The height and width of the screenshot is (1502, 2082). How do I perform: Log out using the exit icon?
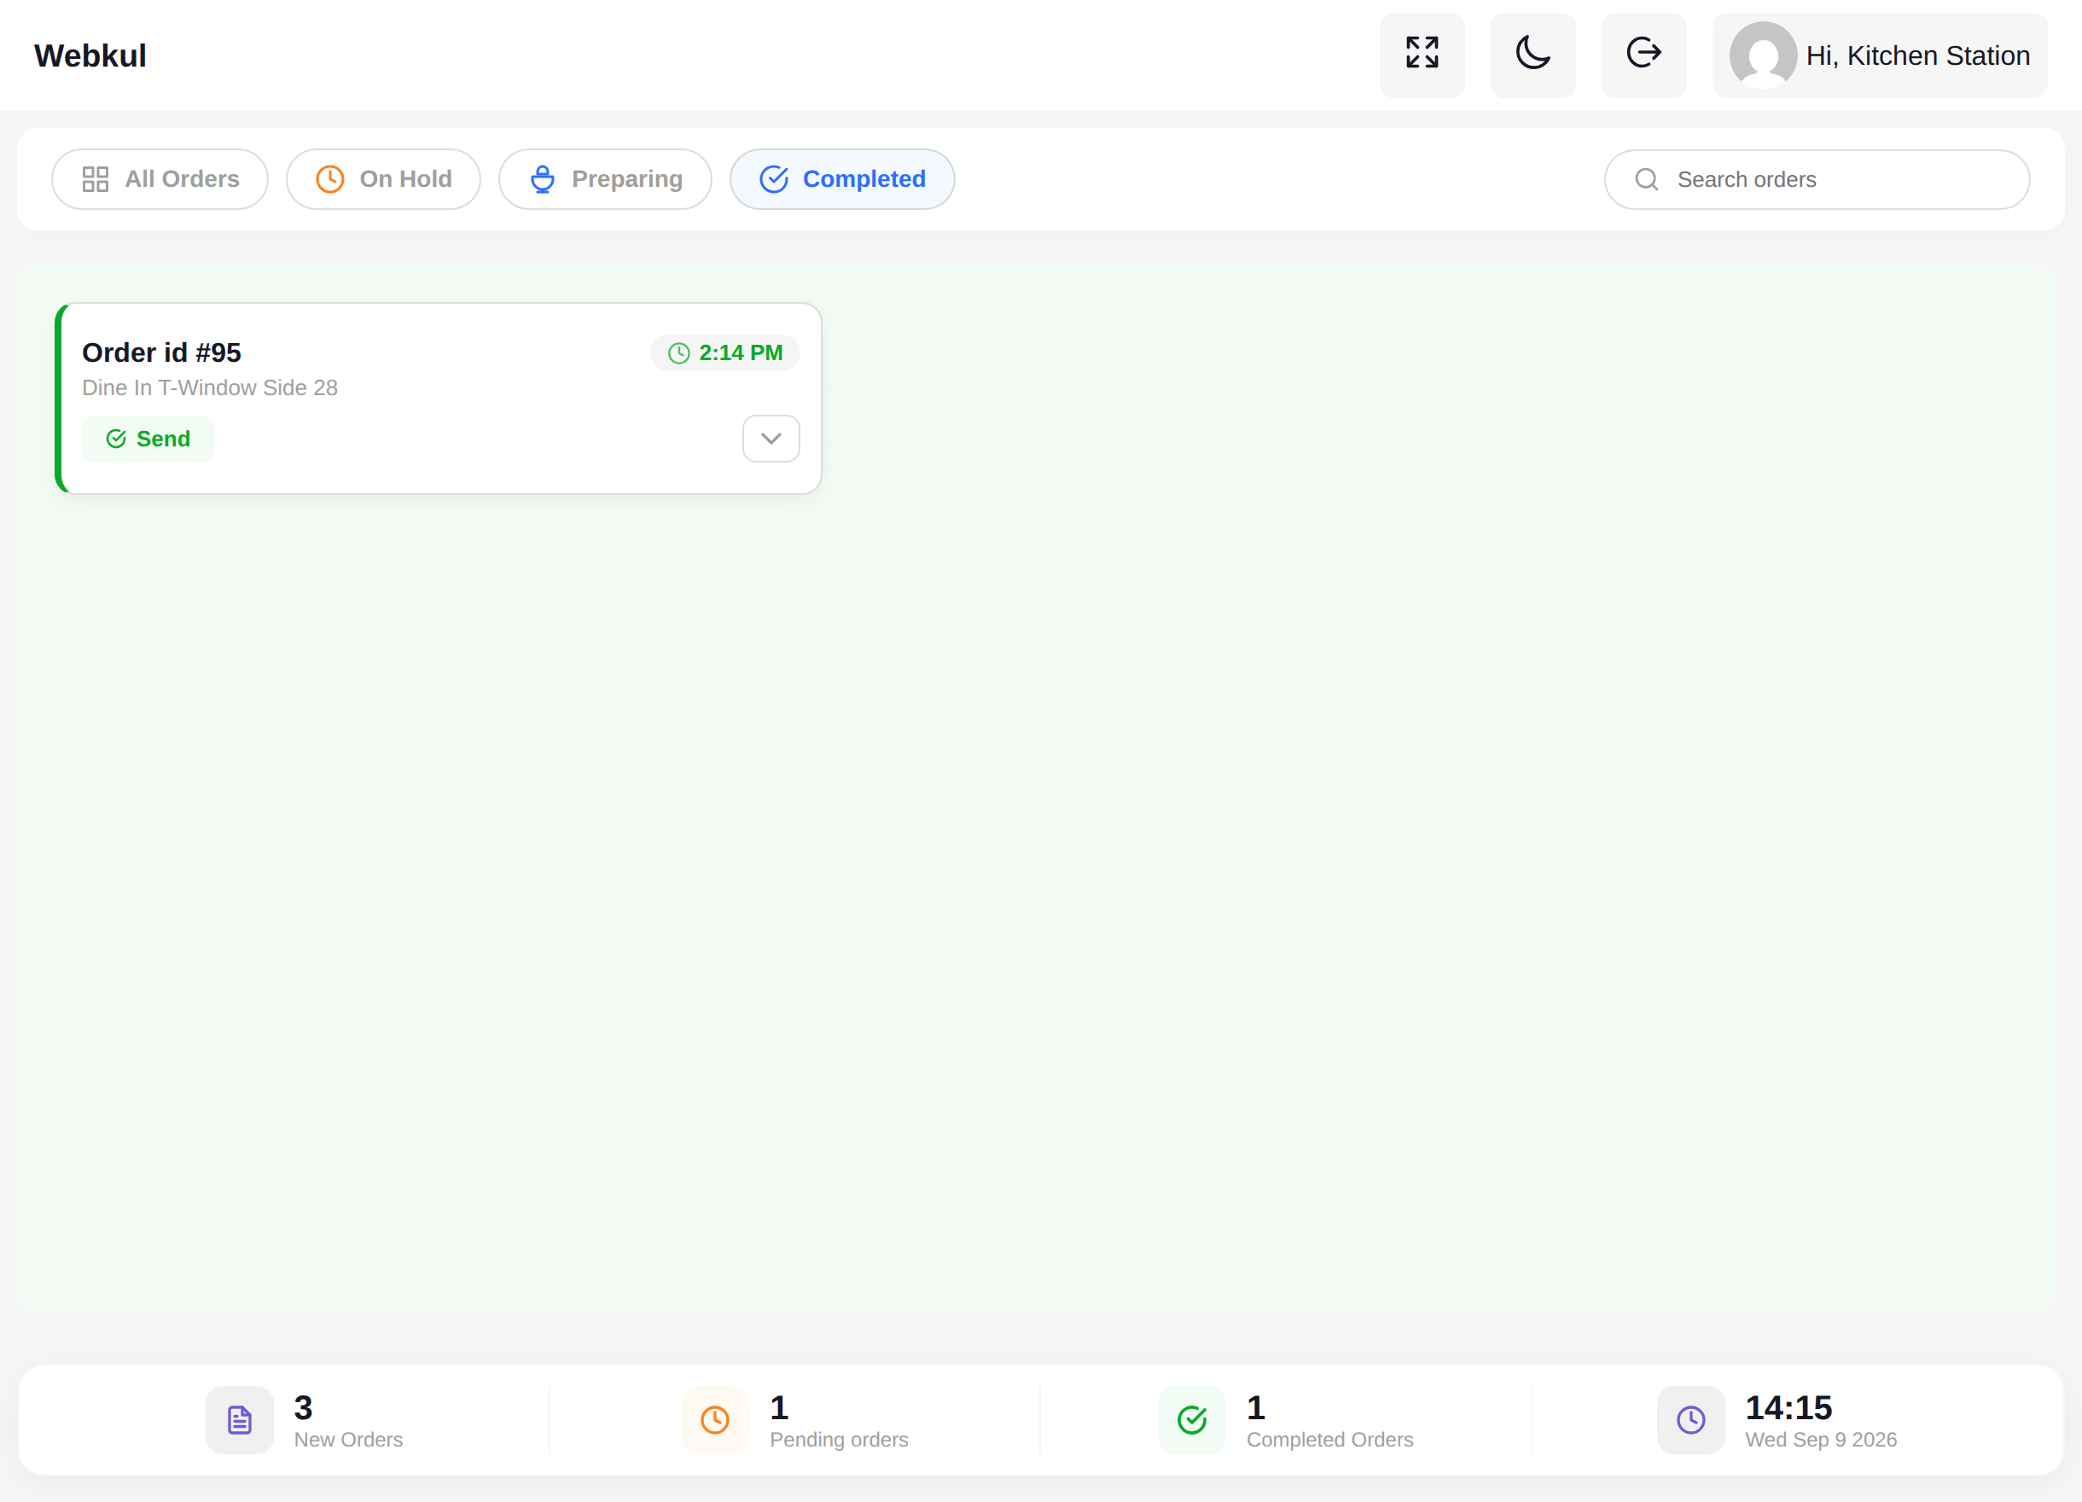[x=1644, y=55]
